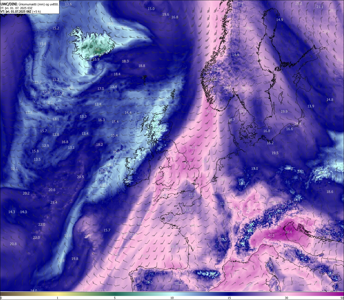Click the 12.9 value in the Atlantic
Viewport: 344px width, 300px height.
pyautogui.click(x=45, y=146)
